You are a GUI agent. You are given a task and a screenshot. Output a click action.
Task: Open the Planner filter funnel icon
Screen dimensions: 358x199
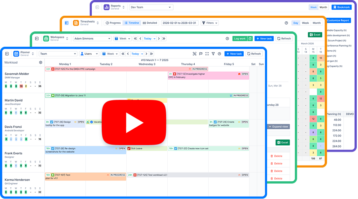pos(213,54)
